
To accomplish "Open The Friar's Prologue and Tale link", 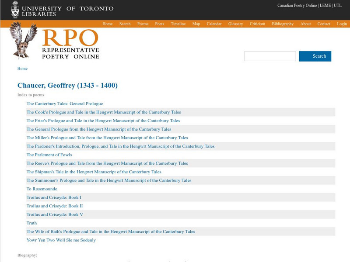I will pos(103,121).
